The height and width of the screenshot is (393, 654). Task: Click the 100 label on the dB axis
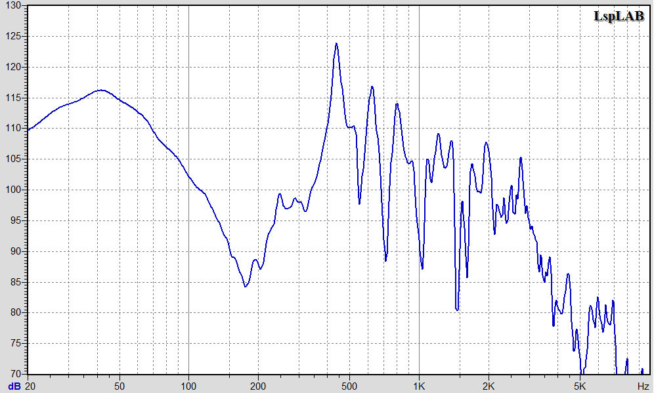pyautogui.click(x=13, y=190)
